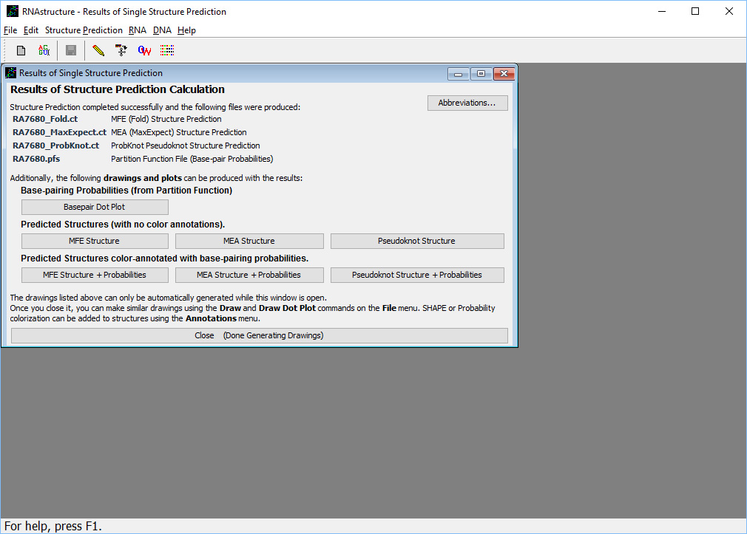Click the Abbreviations... button

coord(467,103)
